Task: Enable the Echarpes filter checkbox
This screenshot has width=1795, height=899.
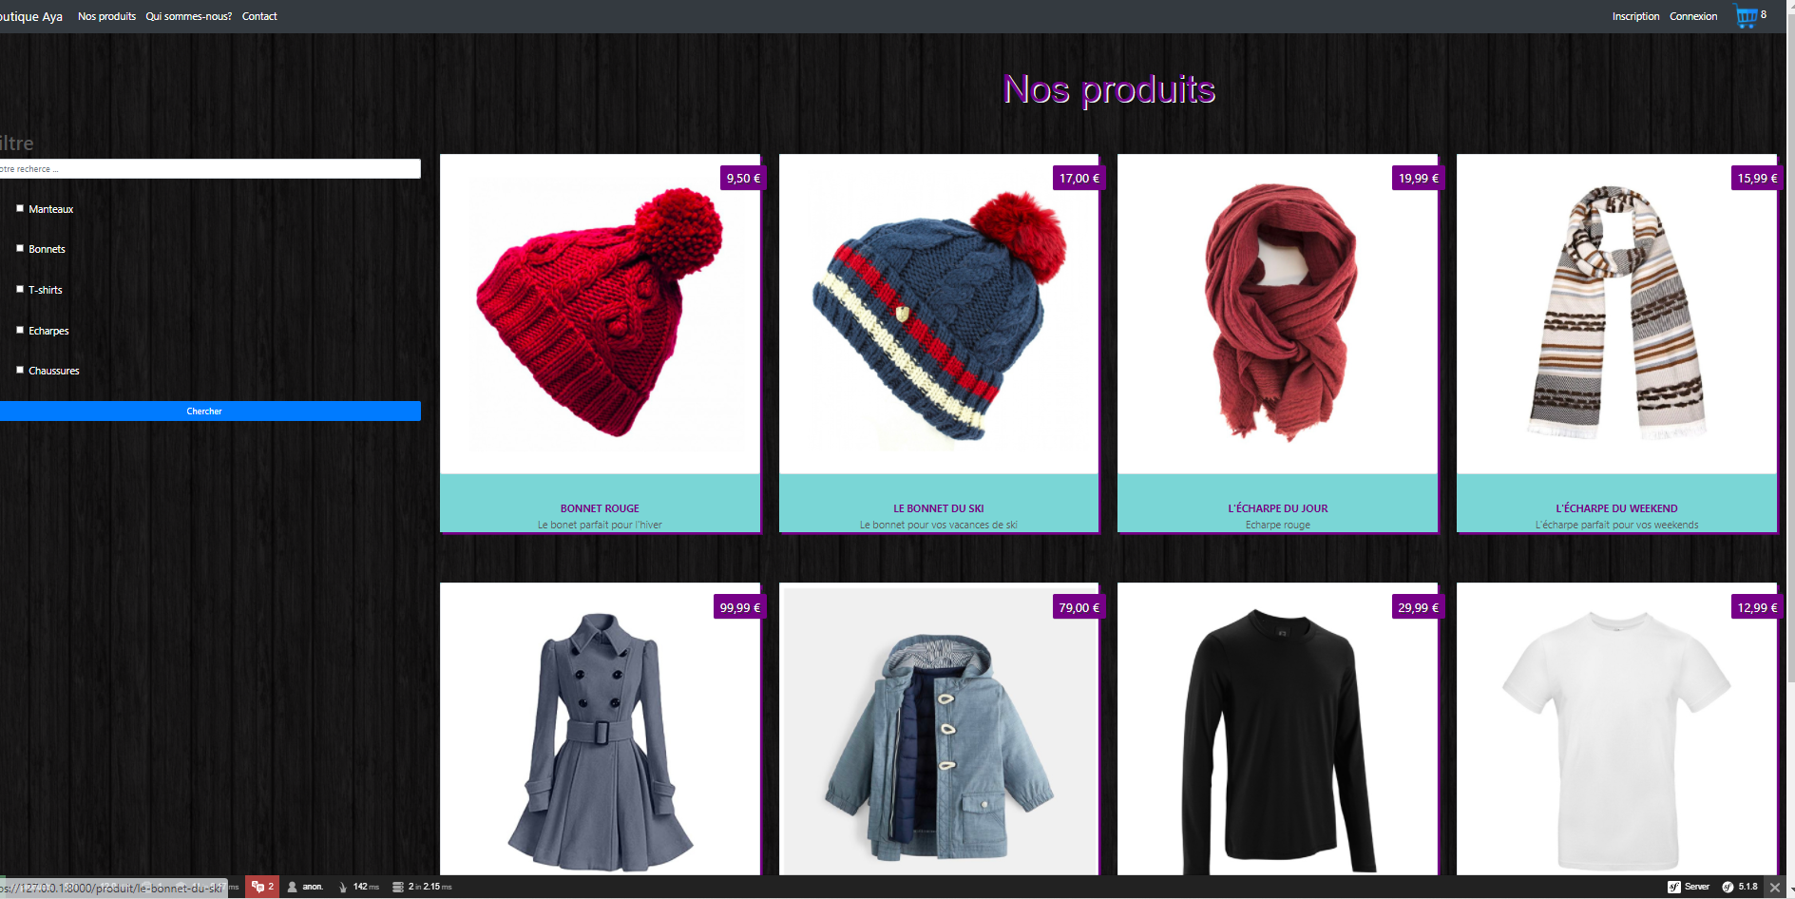Action: coord(20,330)
